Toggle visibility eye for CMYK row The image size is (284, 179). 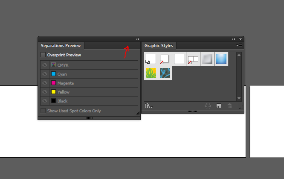tap(45, 65)
